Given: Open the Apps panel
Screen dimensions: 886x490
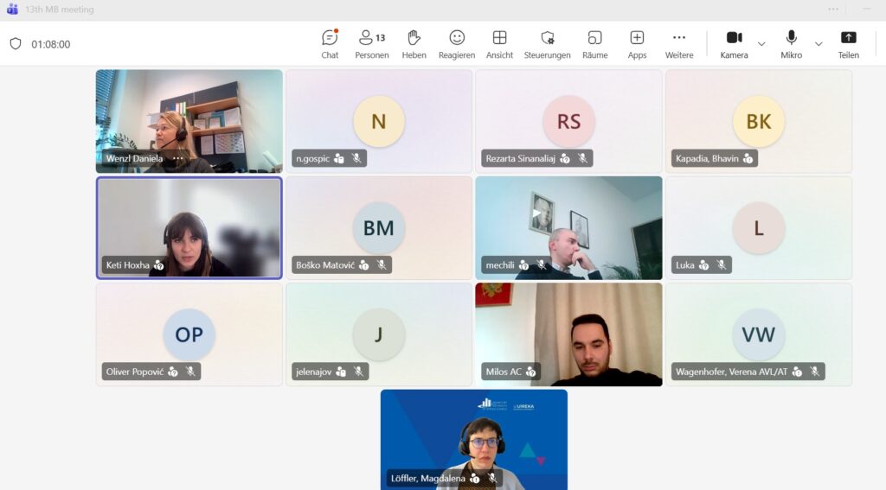Looking at the screenshot, I should (637, 43).
